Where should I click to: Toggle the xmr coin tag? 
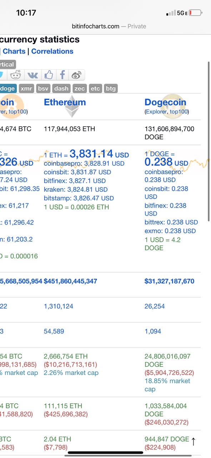coord(26,88)
